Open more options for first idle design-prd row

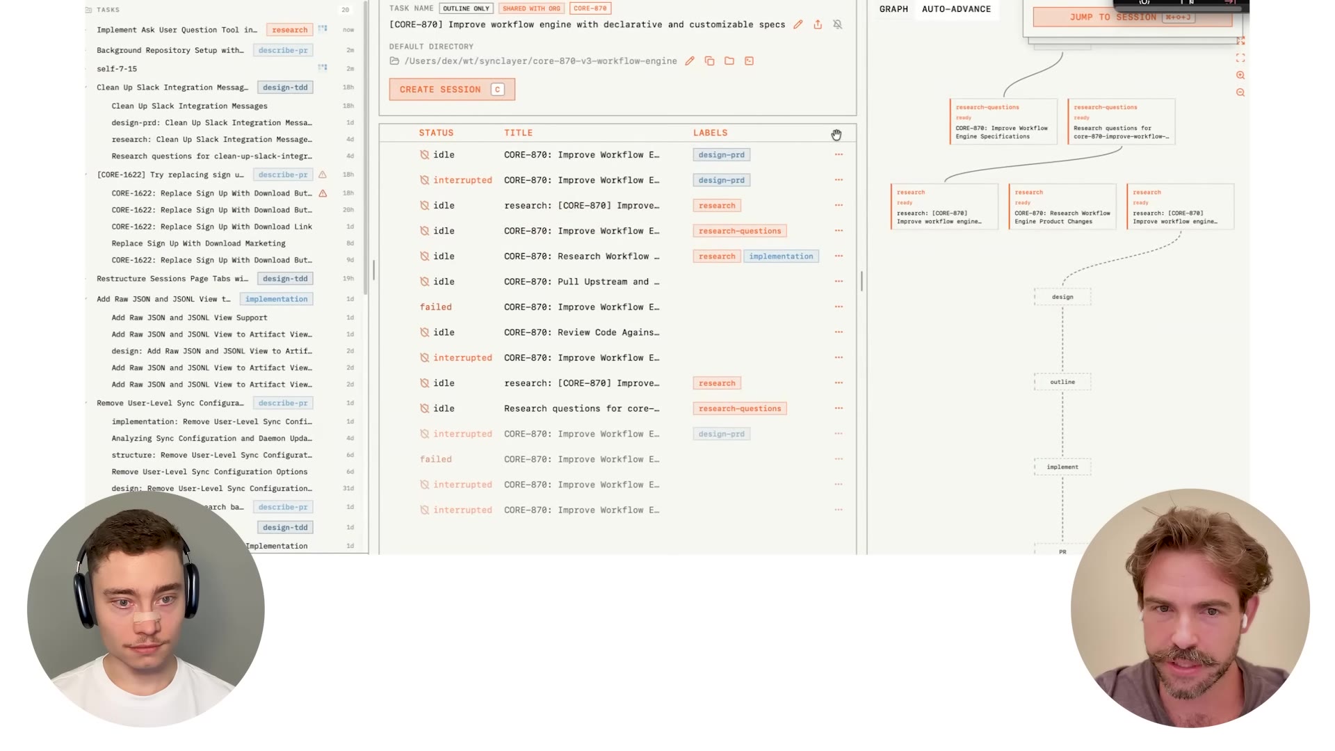click(x=839, y=154)
